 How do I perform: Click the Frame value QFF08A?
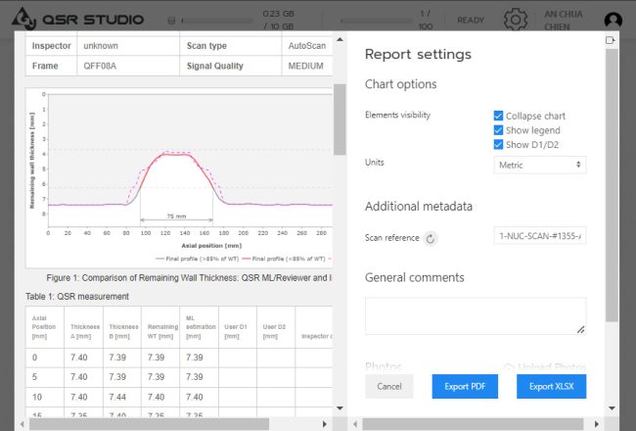pyautogui.click(x=100, y=66)
